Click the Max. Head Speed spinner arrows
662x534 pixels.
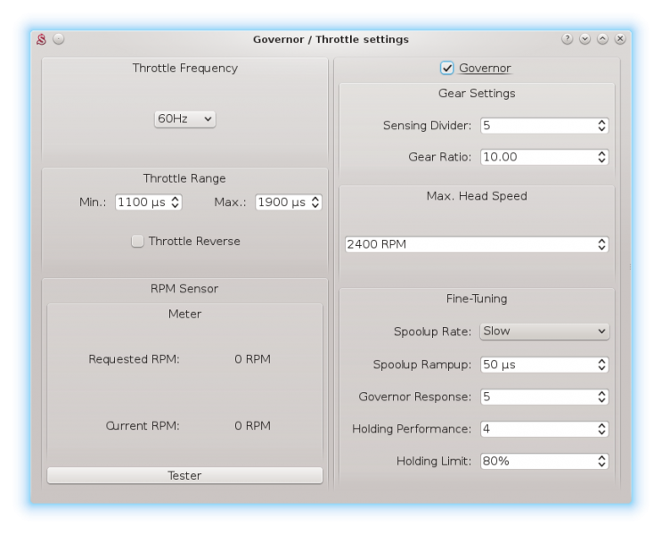[601, 244]
